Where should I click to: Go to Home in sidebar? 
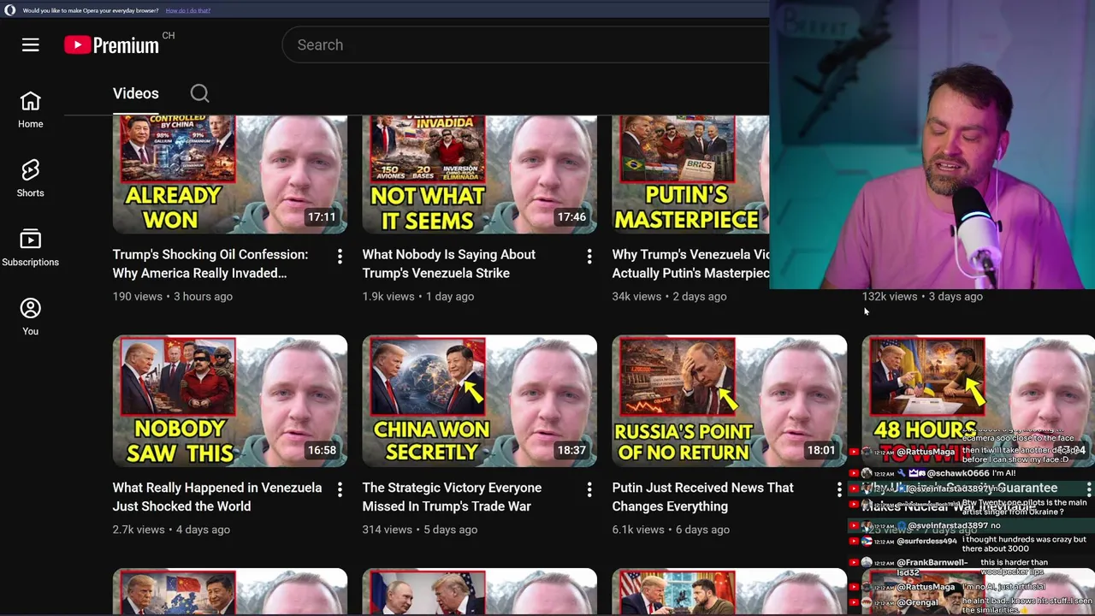(x=30, y=110)
